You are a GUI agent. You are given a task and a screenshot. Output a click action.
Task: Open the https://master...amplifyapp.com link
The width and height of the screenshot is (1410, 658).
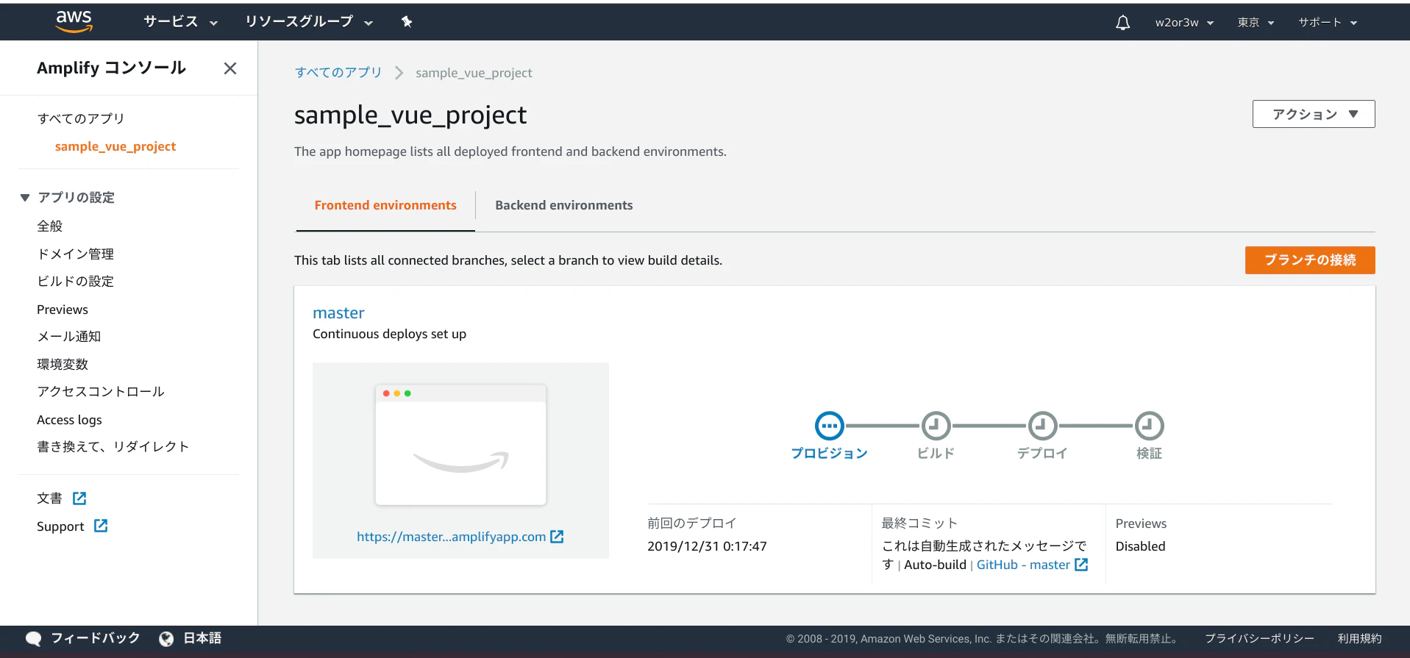click(x=451, y=537)
